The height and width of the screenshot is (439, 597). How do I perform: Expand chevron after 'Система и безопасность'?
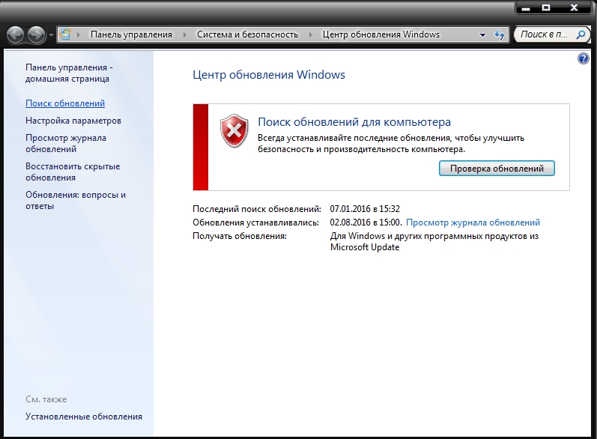tap(310, 34)
